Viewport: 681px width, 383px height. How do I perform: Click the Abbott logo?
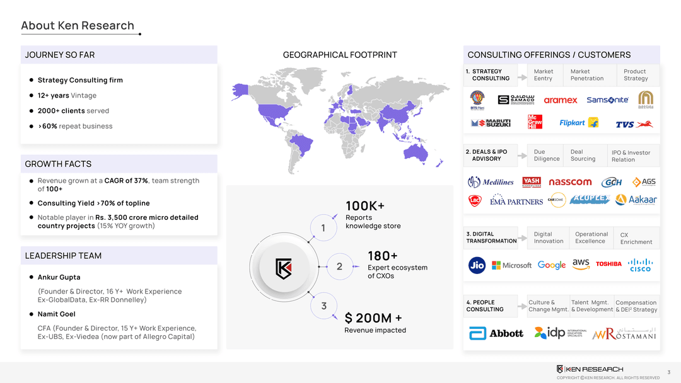coord(497,333)
